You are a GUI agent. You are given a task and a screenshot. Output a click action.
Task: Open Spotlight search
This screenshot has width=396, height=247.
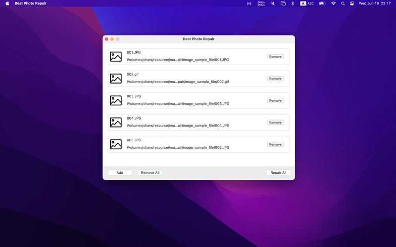343,3
